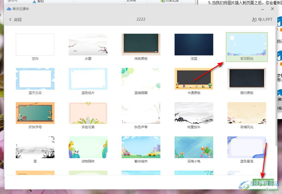Click the 剪切 scissors icon in background window
The width and height of the screenshot is (282, 194).
click(34, 1)
